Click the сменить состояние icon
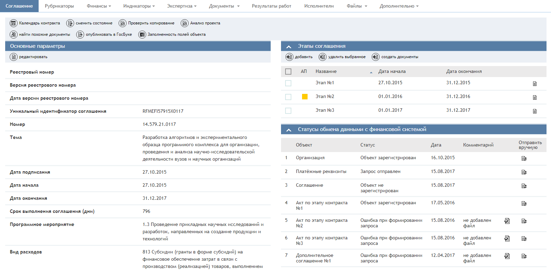551x271 pixels. 70,23
